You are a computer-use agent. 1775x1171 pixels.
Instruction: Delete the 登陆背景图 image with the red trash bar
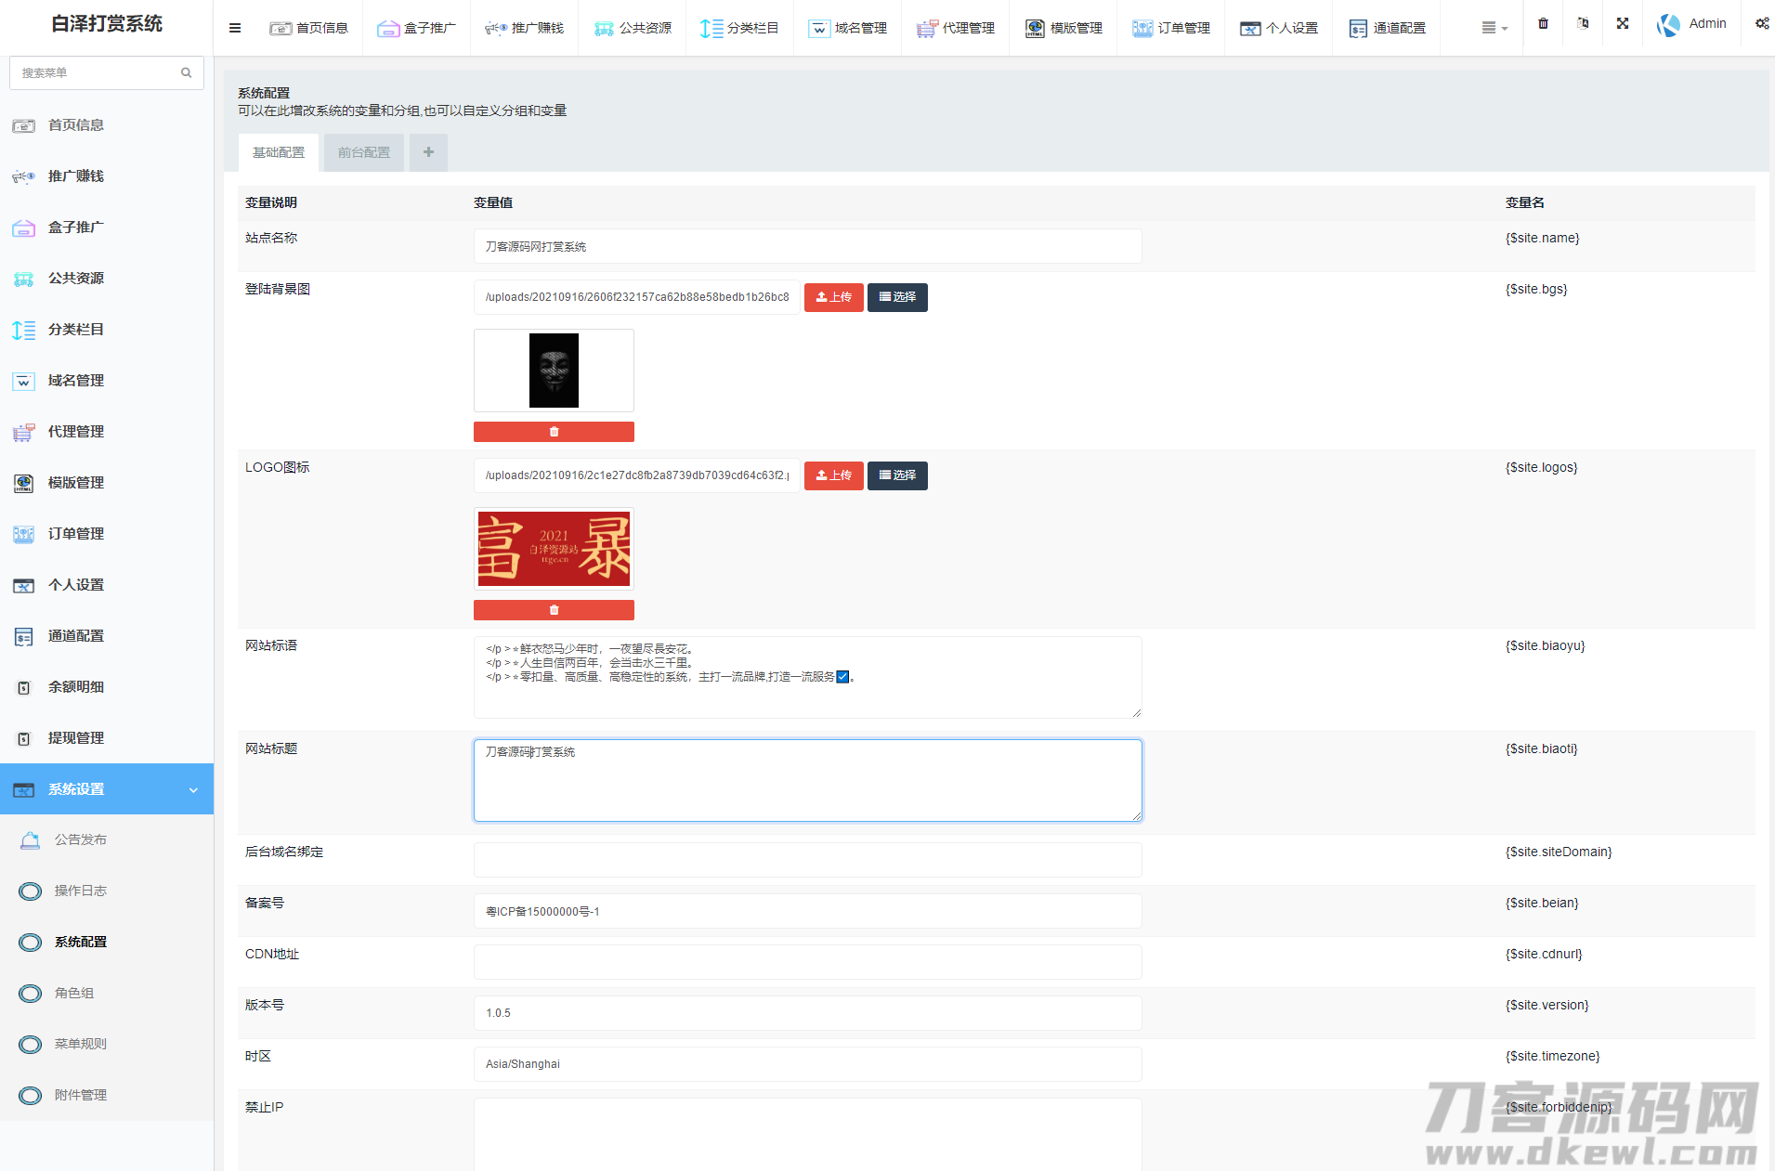[x=554, y=432]
